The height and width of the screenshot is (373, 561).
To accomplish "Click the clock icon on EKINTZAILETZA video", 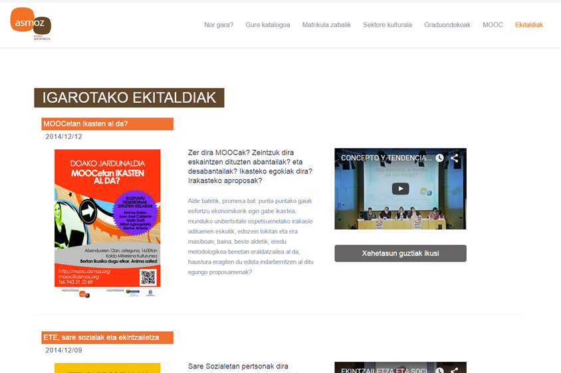I will click(440, 370).
